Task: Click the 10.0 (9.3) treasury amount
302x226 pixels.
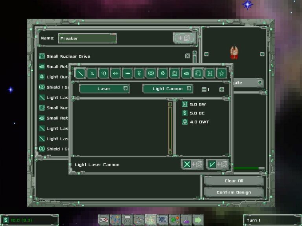Action: coord(22,220)
